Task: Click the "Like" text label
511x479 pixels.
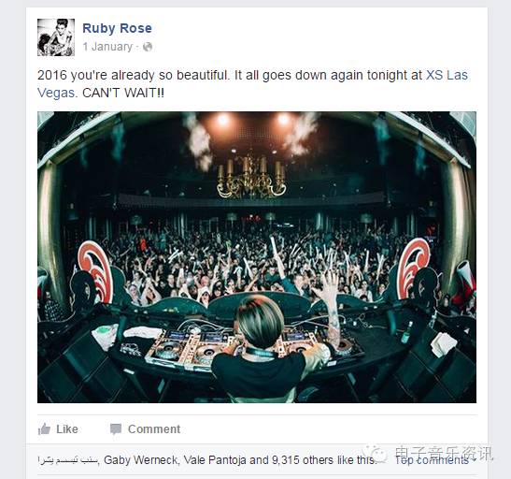Action: [67, 428]
